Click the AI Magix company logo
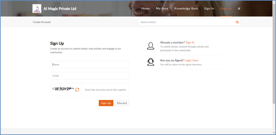This screenshot has height=135, width=276. [37, 8]
